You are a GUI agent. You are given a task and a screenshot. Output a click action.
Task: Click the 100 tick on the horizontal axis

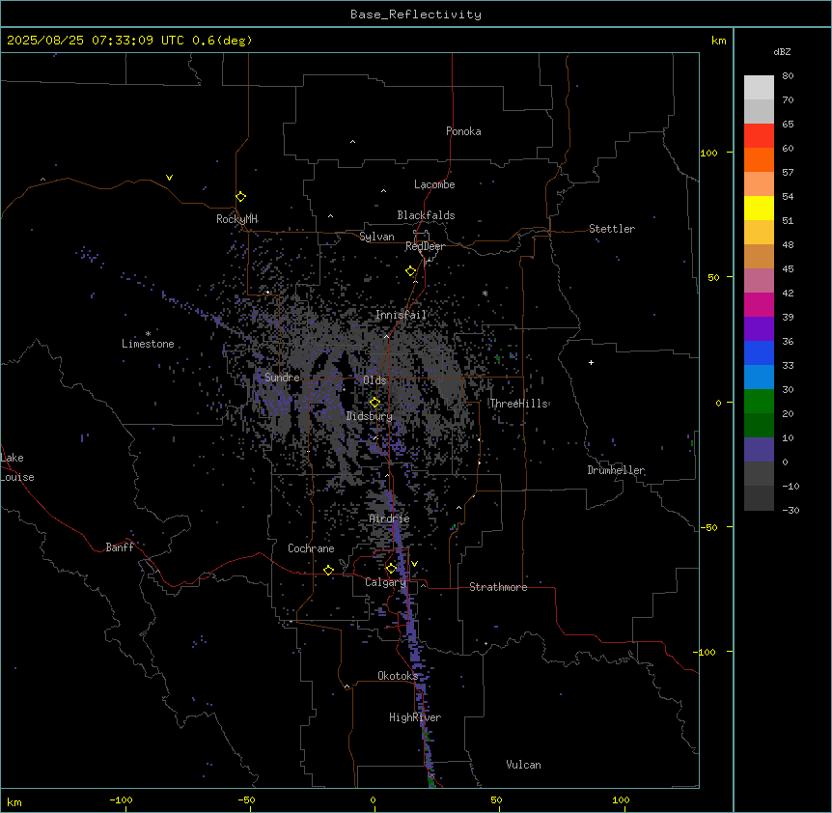point(621,799)
